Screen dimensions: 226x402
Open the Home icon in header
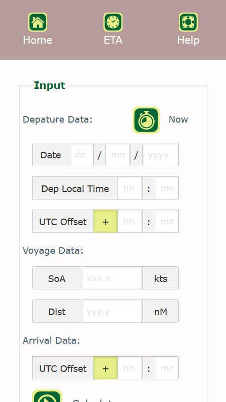(x=38, y=22)
